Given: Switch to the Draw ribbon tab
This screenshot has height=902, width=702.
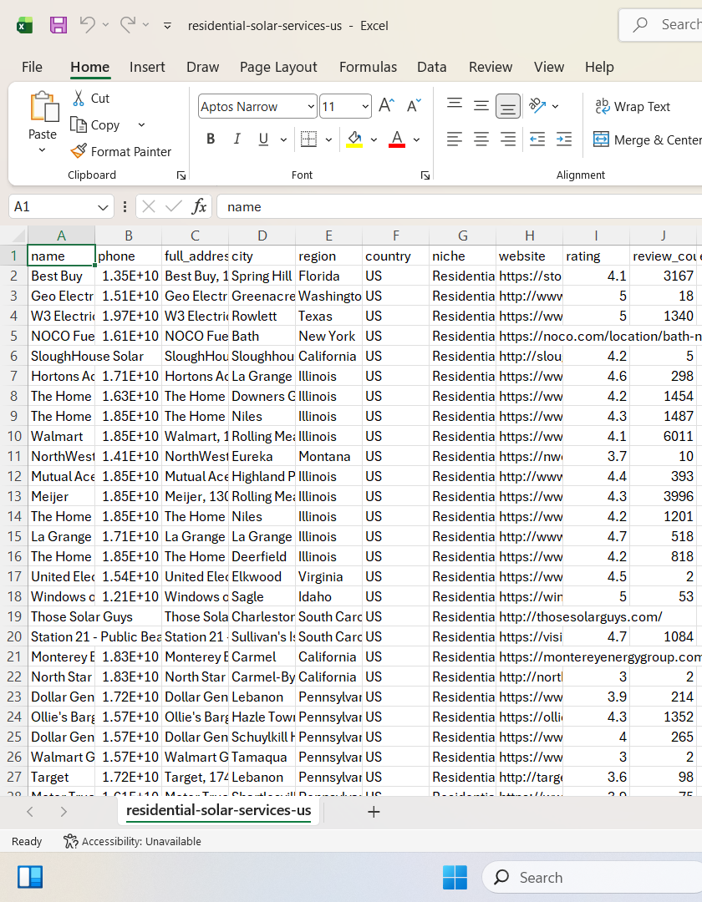Looking at the screenshot, I should [202, 67].
